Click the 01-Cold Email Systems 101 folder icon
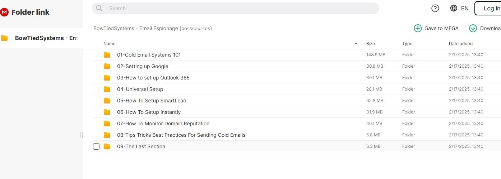501x179 pixels. [107, 55]
